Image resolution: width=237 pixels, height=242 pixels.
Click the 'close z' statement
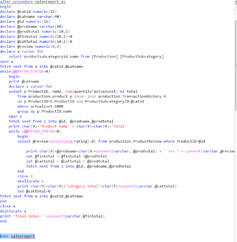tap(25, 176)
